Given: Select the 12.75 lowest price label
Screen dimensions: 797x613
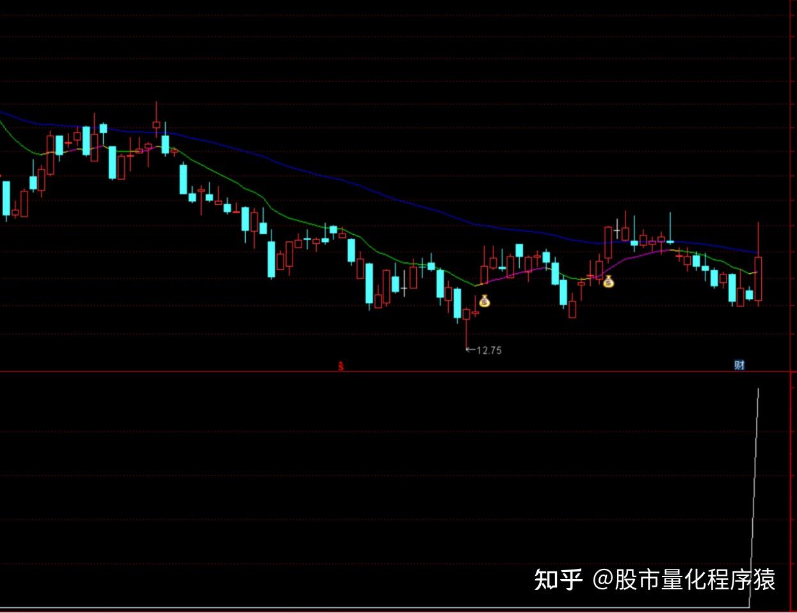Looking at the screenshot, I should (x=489, y=350).
